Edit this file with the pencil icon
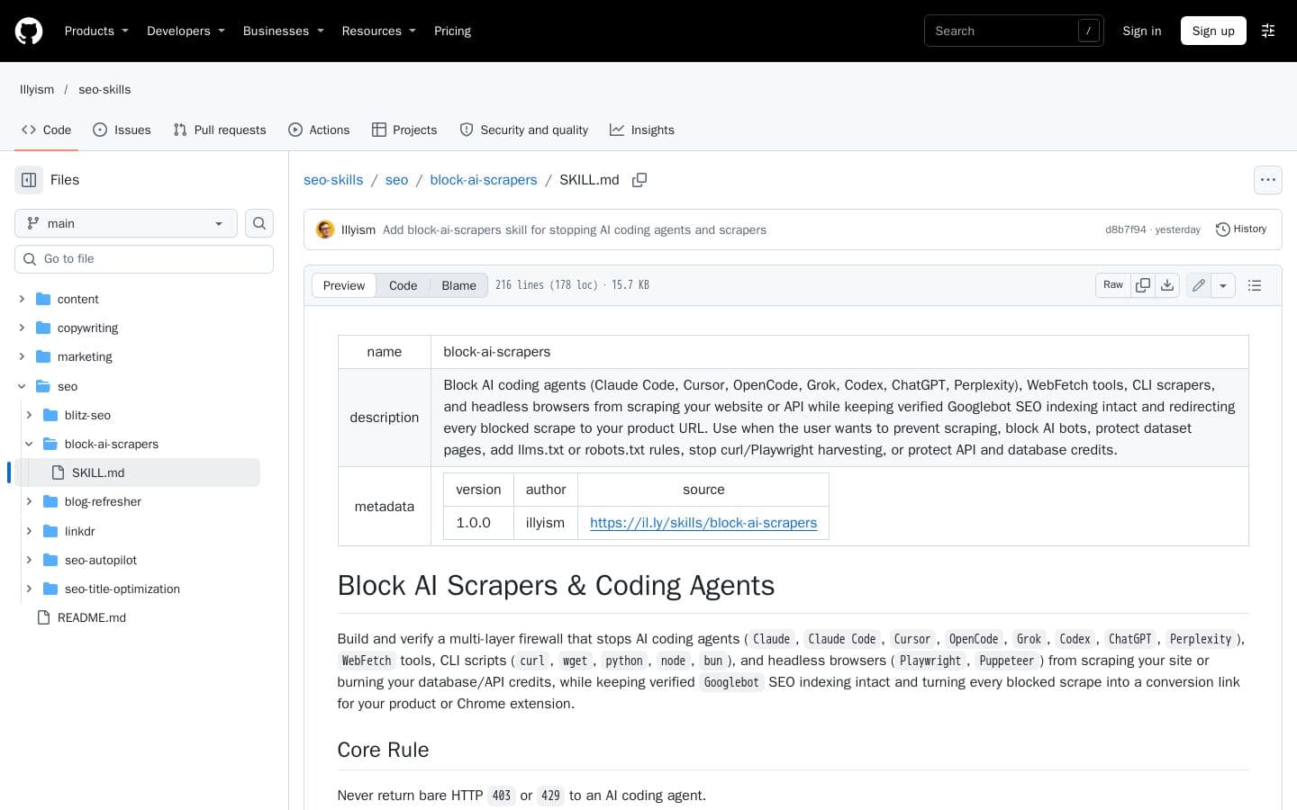Screen dimensions: 1297x810 pos(1199,285)
